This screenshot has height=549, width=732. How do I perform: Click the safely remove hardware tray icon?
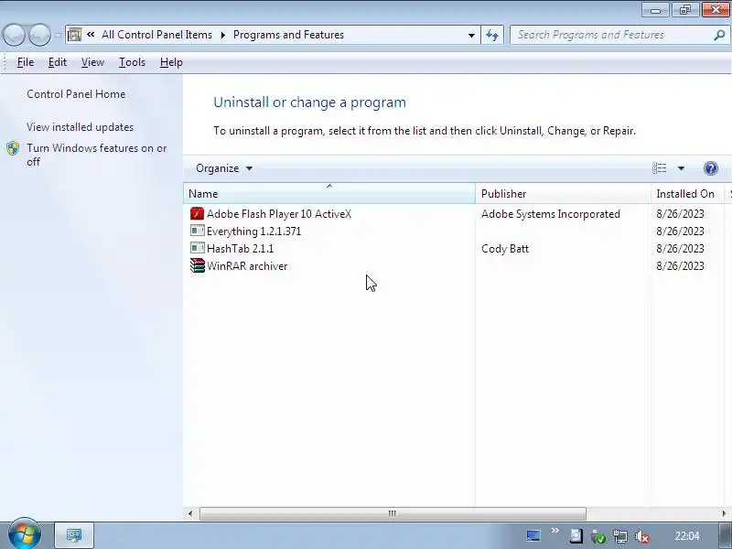pos(598,536)
